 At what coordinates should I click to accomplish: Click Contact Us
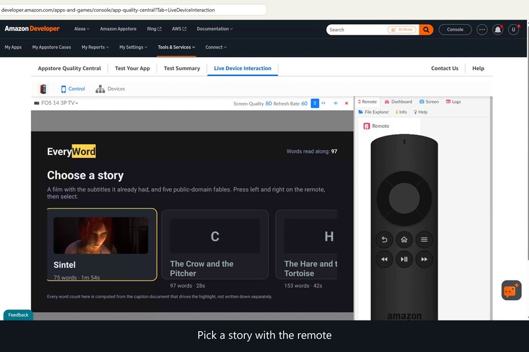444,68
